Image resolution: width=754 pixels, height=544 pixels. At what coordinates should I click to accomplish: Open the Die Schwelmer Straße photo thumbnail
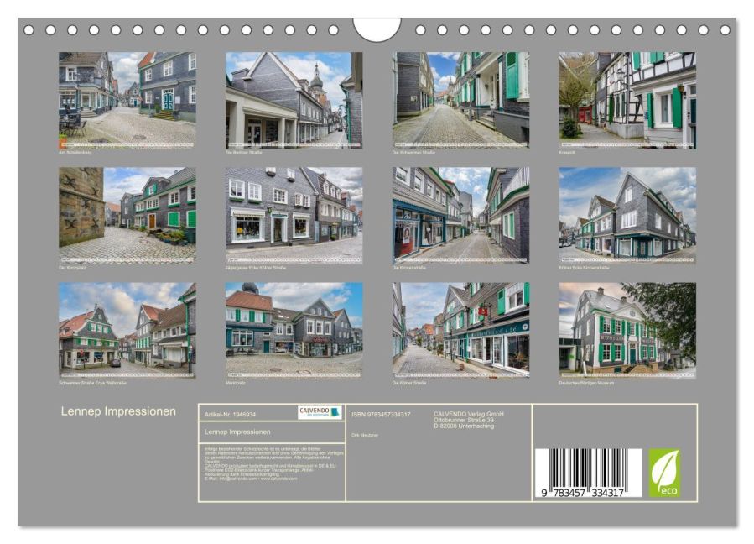(x=460, y=100)
